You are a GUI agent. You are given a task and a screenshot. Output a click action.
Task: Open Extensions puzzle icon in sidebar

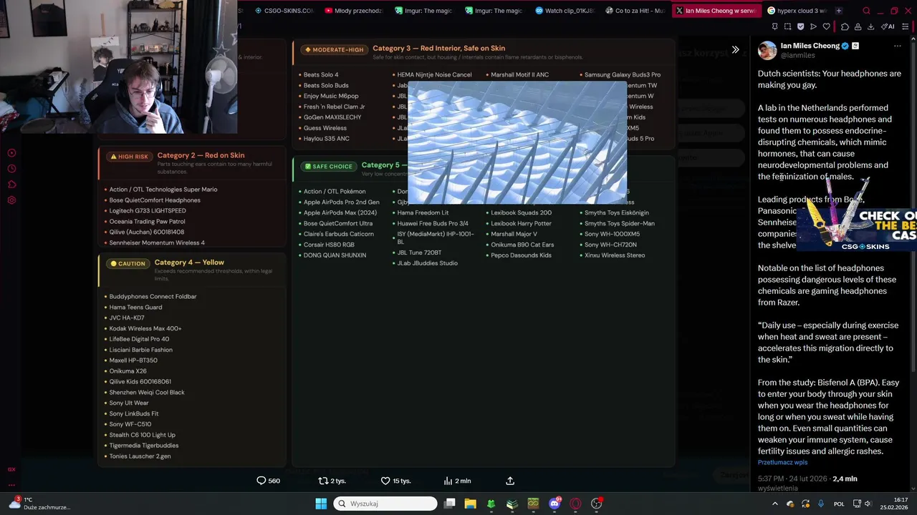point(11,185)
